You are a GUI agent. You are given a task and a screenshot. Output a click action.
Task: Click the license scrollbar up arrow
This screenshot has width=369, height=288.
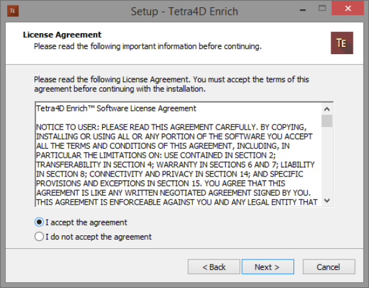point(327,109)
